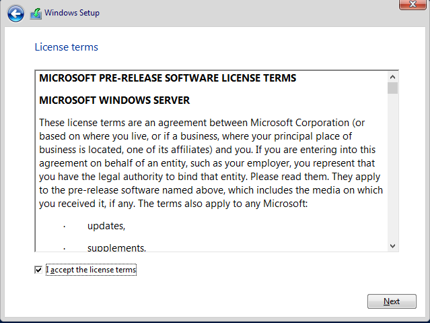
Task: Click the words 'Microsoft Corporation' in license paragraph
Action: click(299, 123)
